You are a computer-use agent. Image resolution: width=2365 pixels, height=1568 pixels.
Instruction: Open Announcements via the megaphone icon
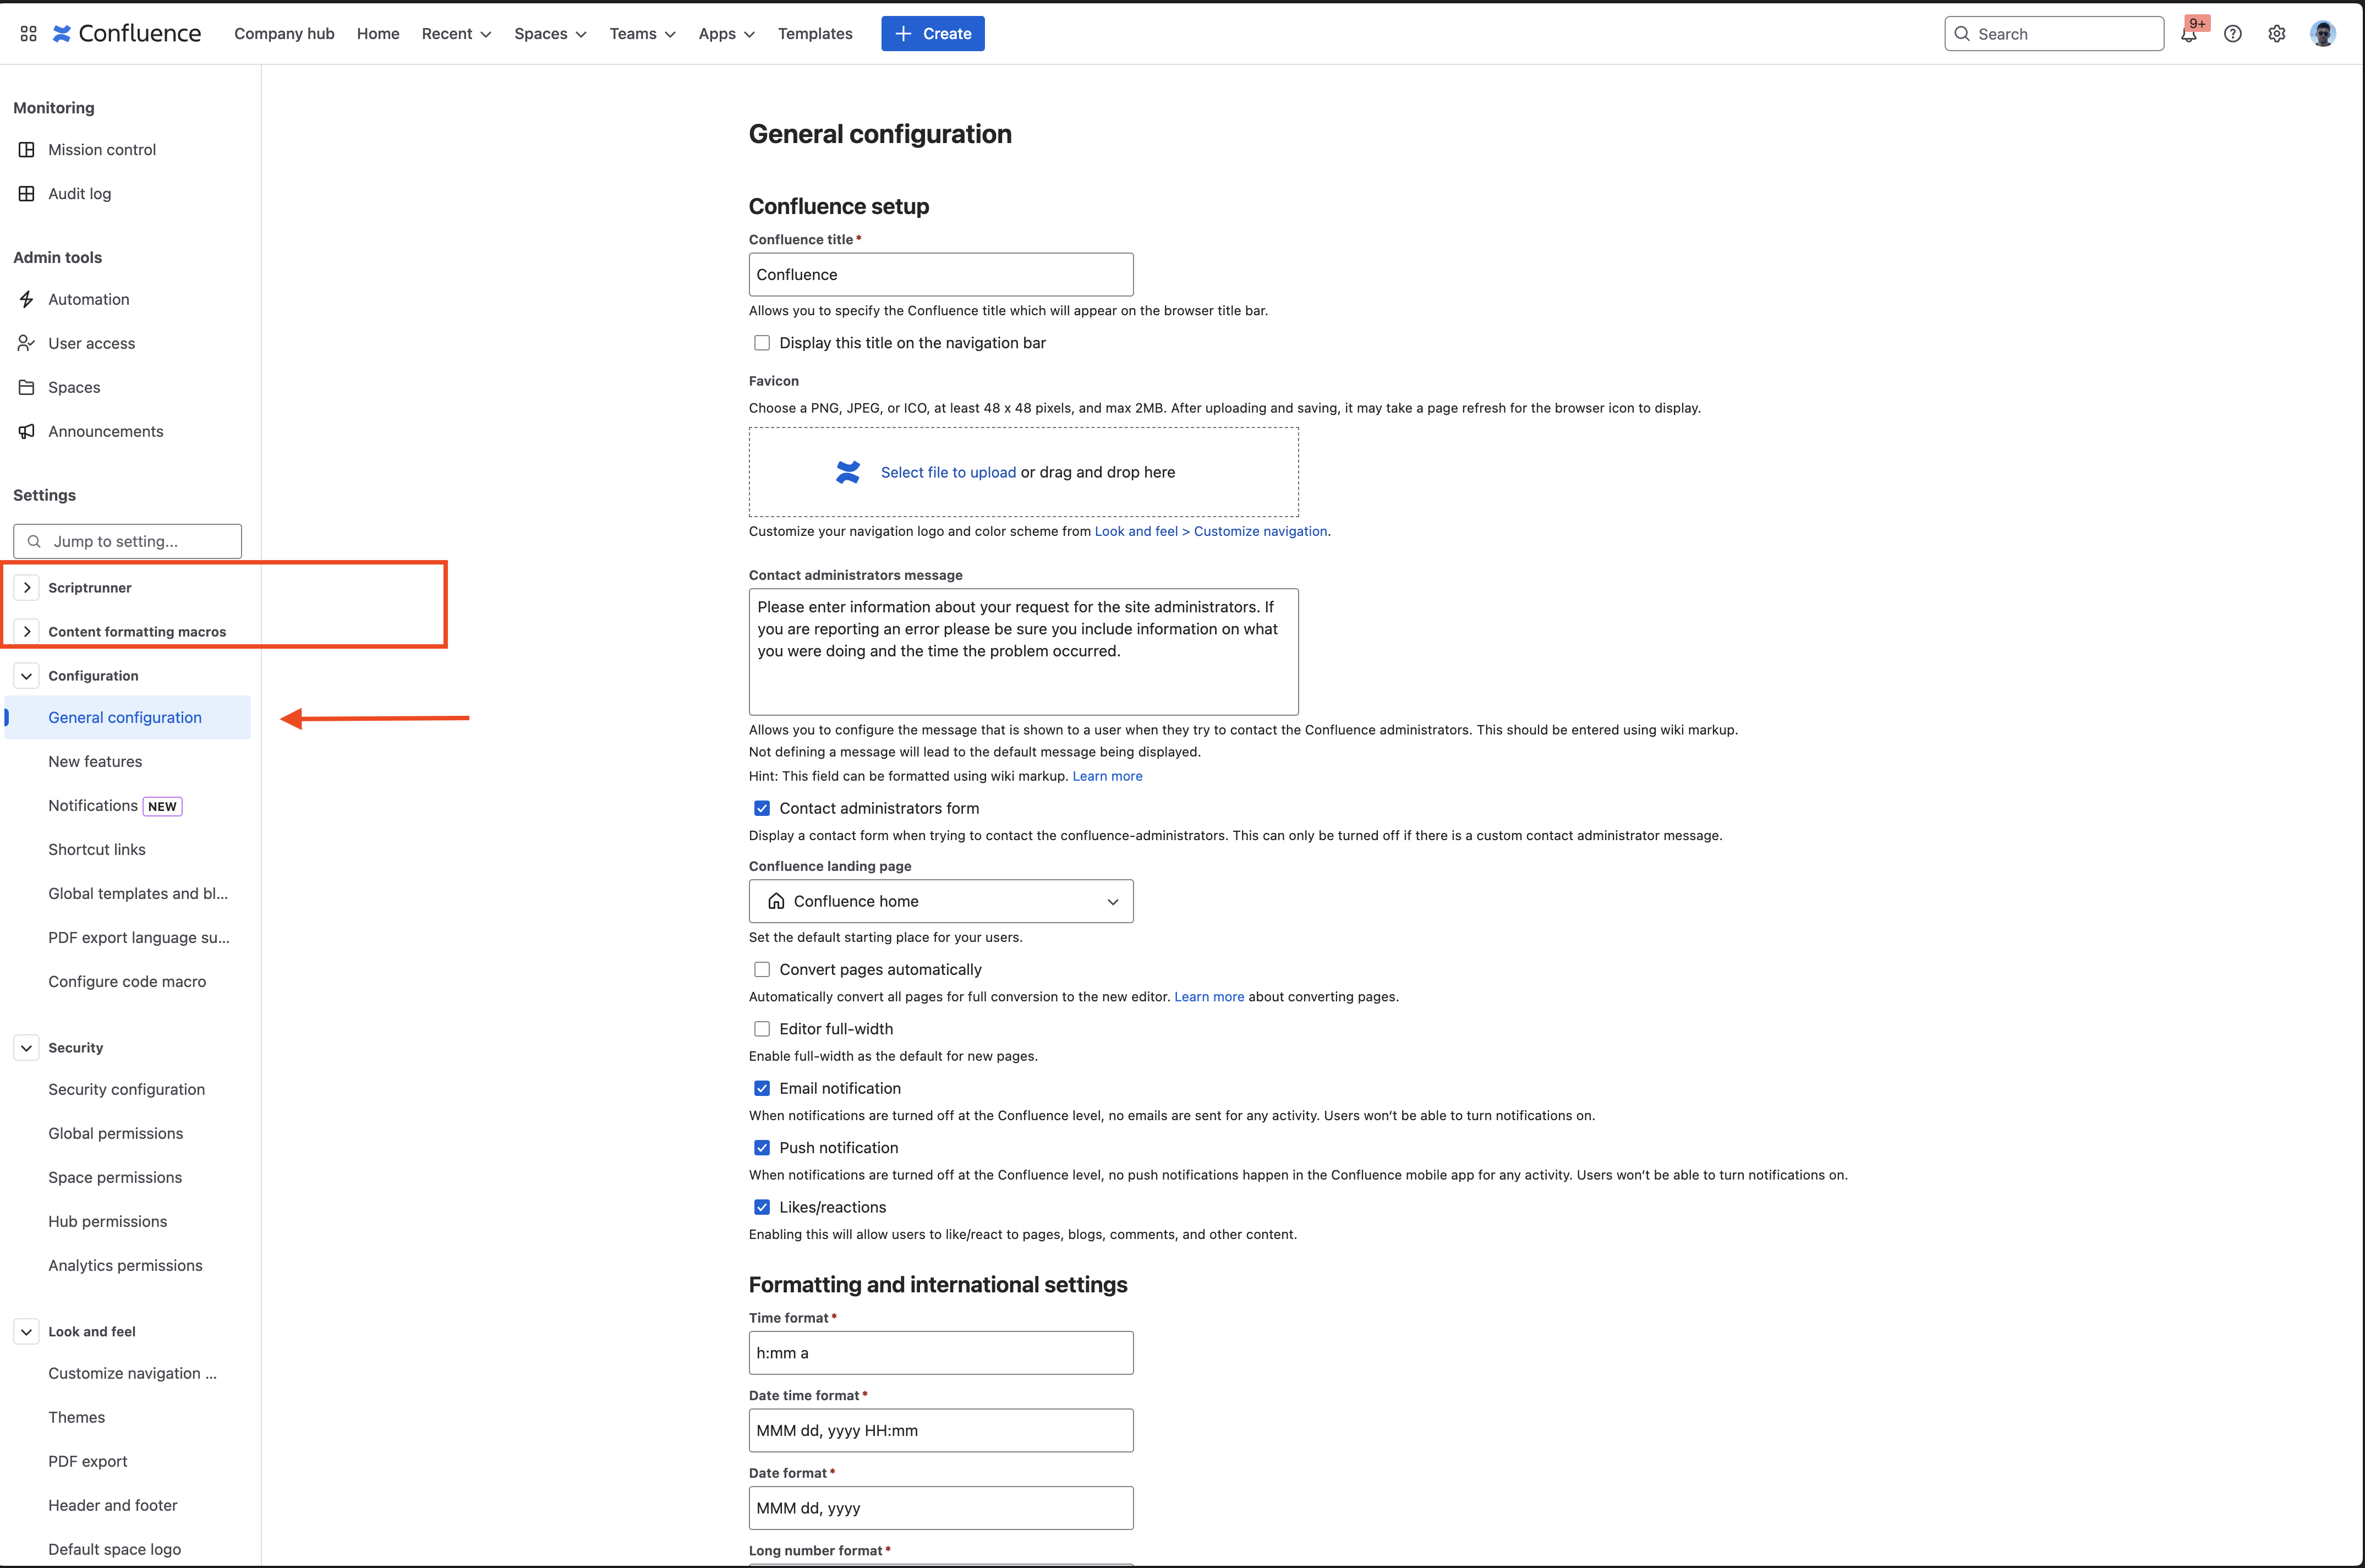coord(106,431)
